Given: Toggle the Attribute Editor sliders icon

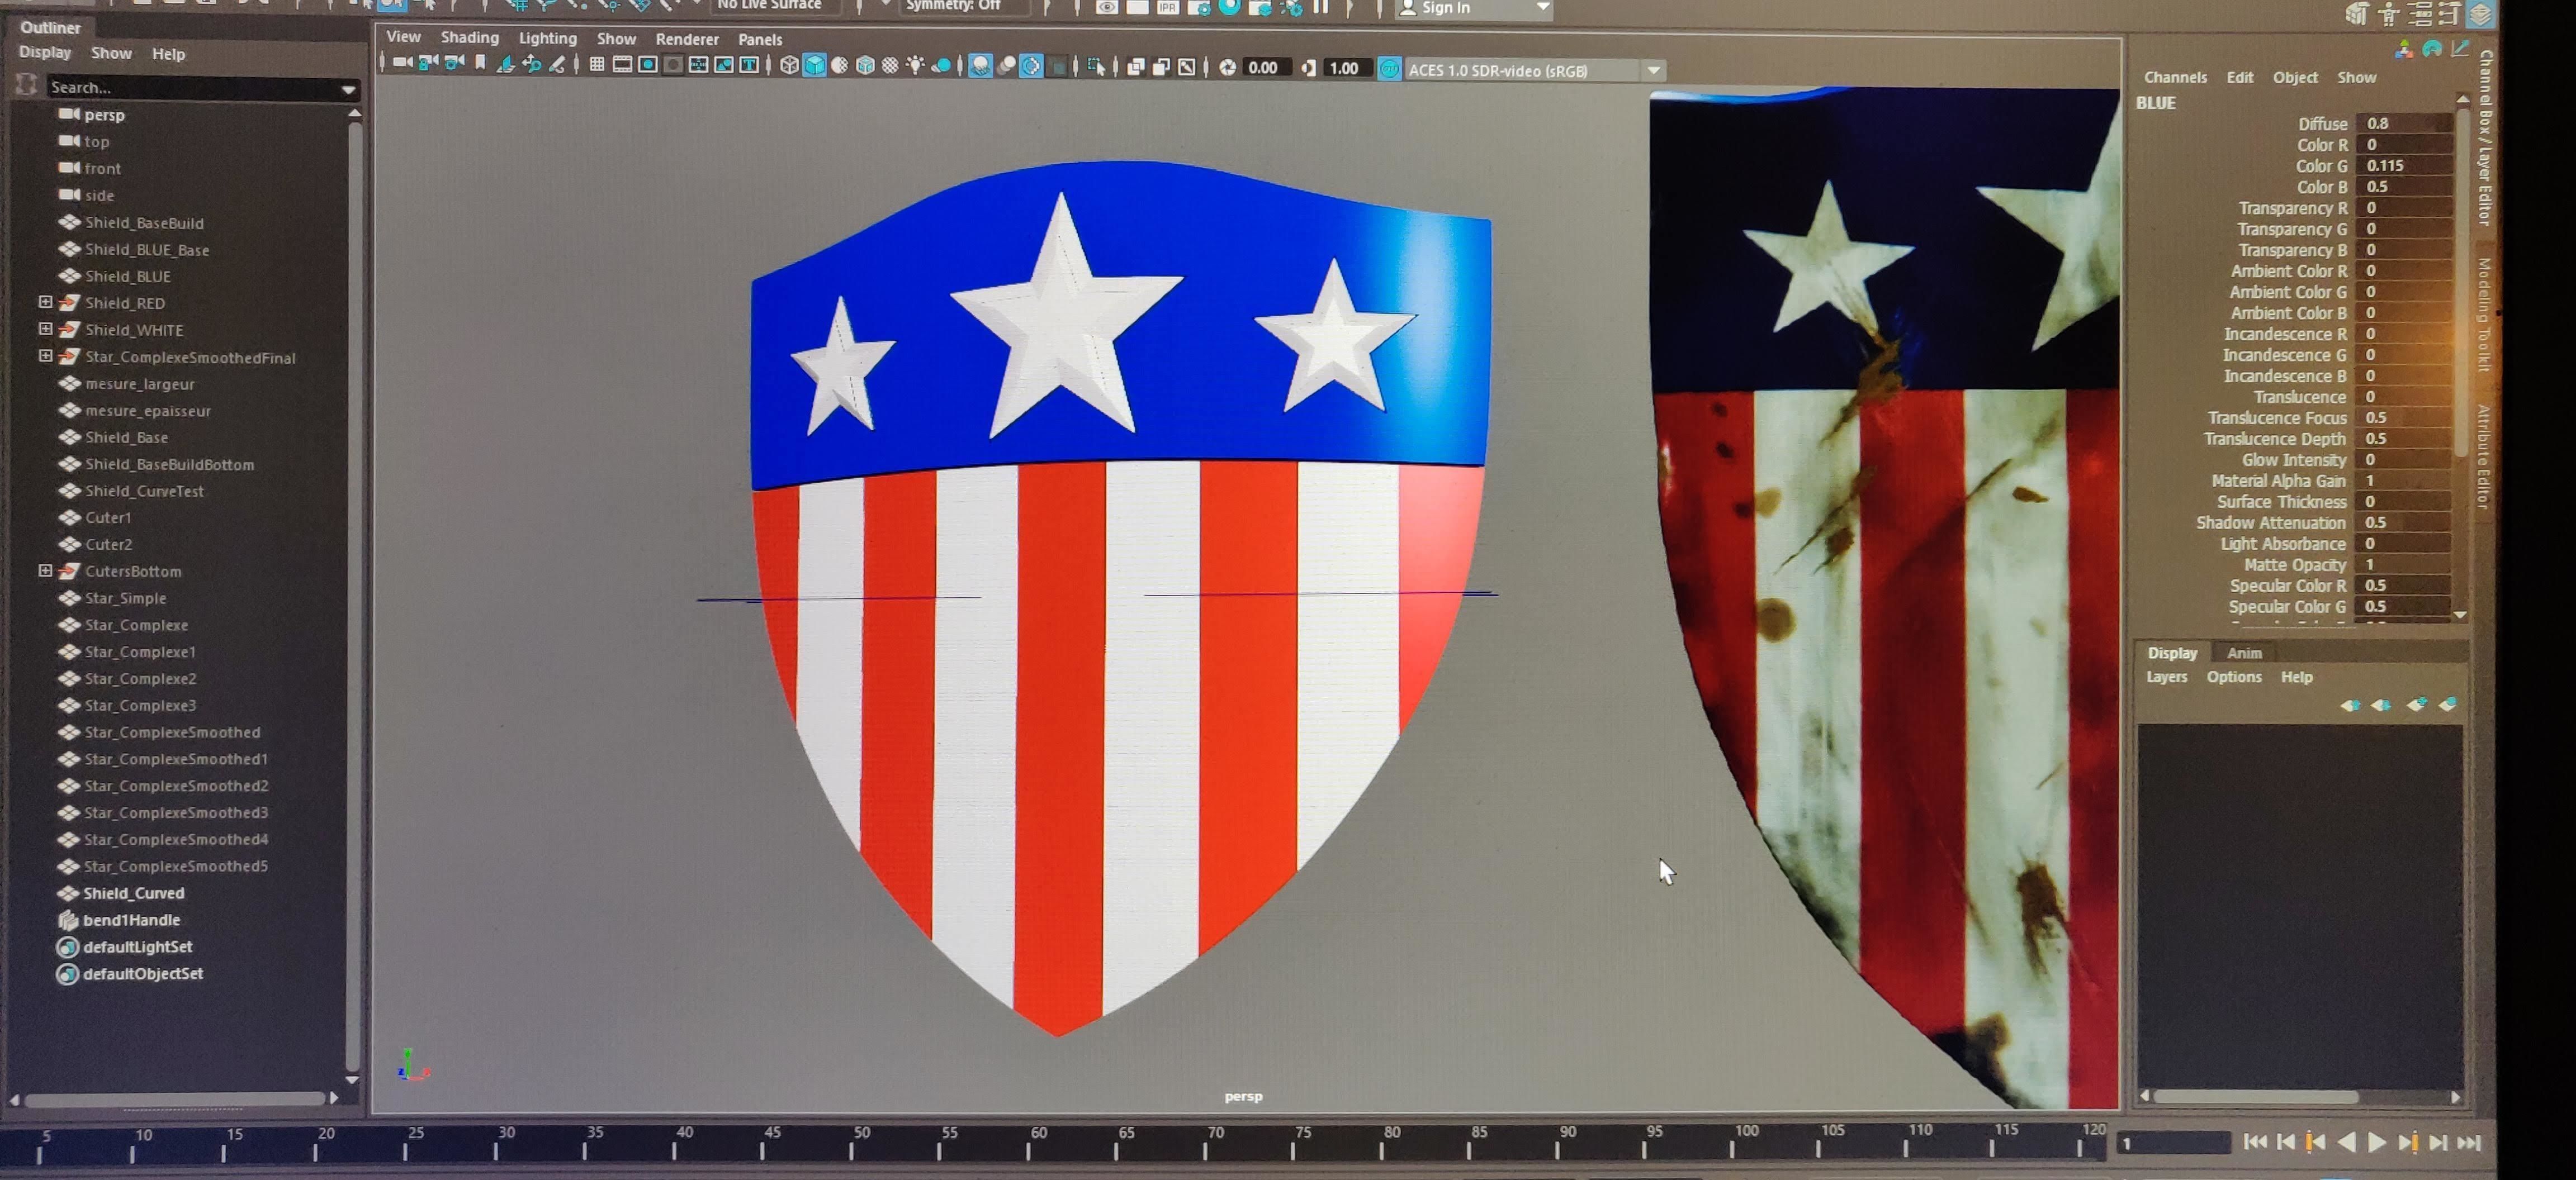Looking at the screenshot, I should [x=2420, y=14].
